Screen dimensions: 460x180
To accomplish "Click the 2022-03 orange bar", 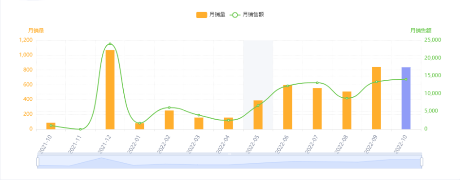I will tap(199, 124).
